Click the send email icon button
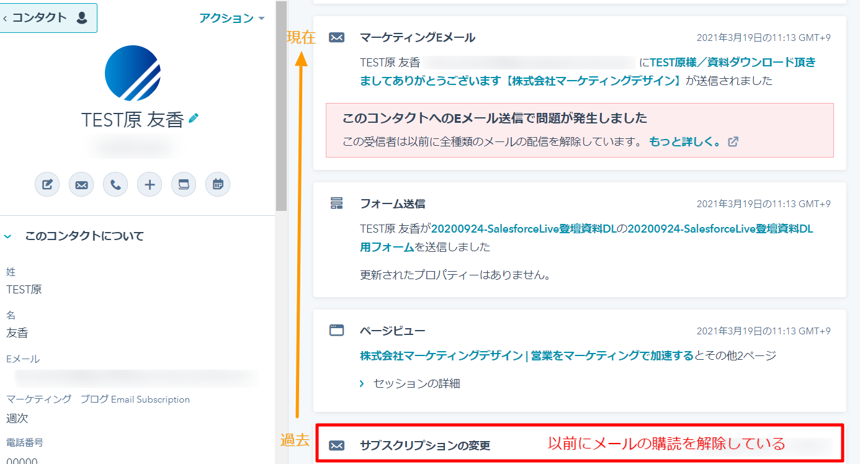 pos(81,184)
